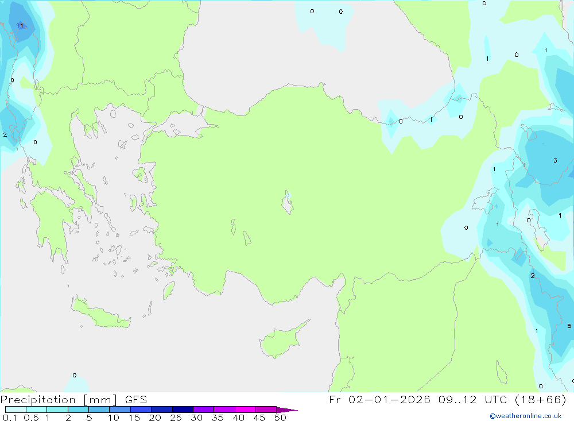Choose the 2–5 mm legend swatch
This screenshot has height=421, width=574.
click(78, 410)
